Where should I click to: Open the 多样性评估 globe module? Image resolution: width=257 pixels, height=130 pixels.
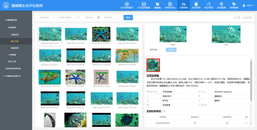170,5
